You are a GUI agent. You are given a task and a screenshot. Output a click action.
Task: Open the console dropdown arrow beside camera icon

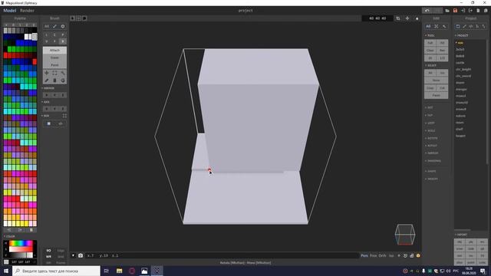[73, 255]
